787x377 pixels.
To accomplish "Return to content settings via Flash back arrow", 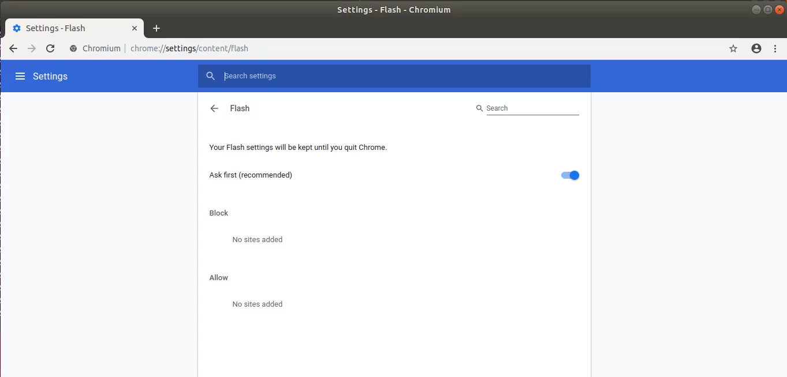I will coord(214,108).
